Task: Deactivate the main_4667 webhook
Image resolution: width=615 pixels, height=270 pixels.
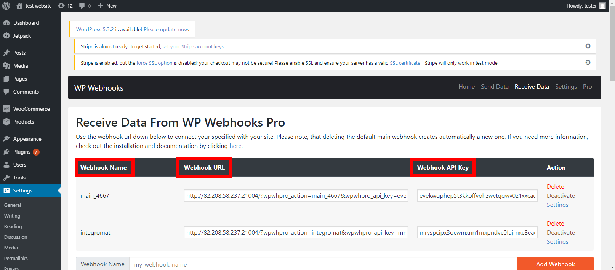Action: [x=561, y=196]
